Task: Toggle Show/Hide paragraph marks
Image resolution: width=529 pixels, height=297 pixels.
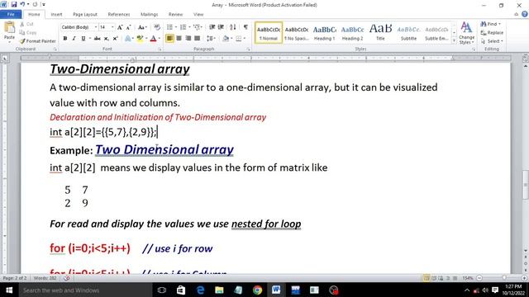Action: [245, 27]
